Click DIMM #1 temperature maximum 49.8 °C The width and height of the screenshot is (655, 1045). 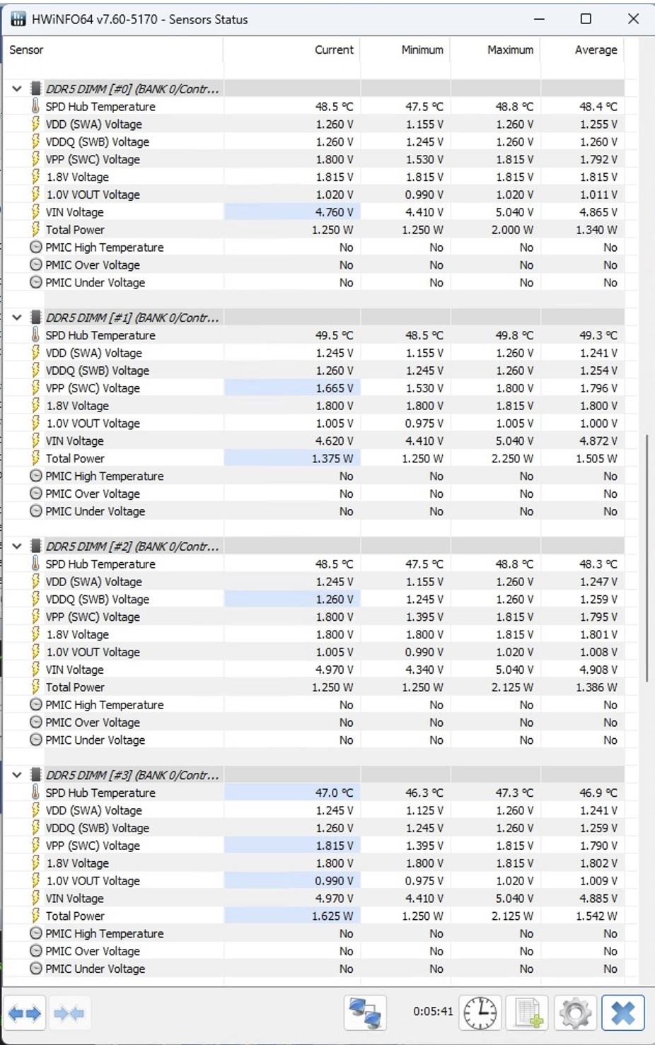(x=514, y=335)
